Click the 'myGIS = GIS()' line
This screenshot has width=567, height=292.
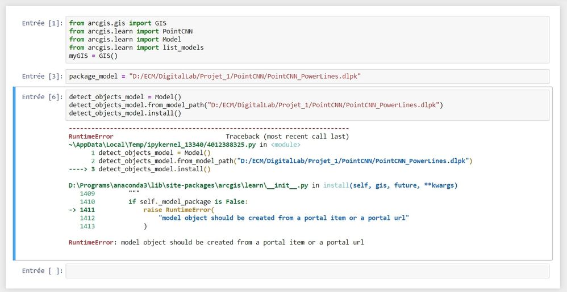click(93, 56)
